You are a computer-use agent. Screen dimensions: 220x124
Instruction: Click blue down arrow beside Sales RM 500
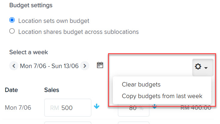(x=97, y=106)
